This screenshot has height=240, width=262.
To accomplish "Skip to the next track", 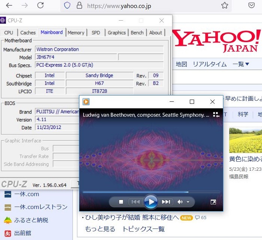I will tap(166, 202).
